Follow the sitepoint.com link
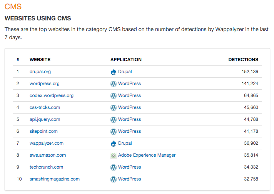Viewport: 274px width, 194px height. click(43, 131)
